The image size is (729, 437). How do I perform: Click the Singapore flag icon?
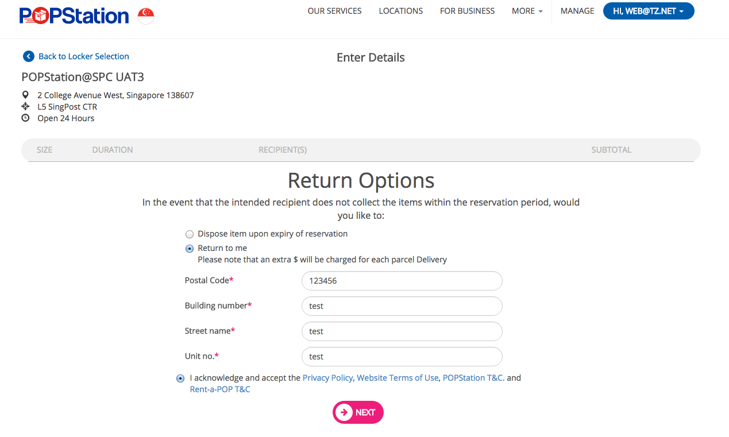(146, 16)
